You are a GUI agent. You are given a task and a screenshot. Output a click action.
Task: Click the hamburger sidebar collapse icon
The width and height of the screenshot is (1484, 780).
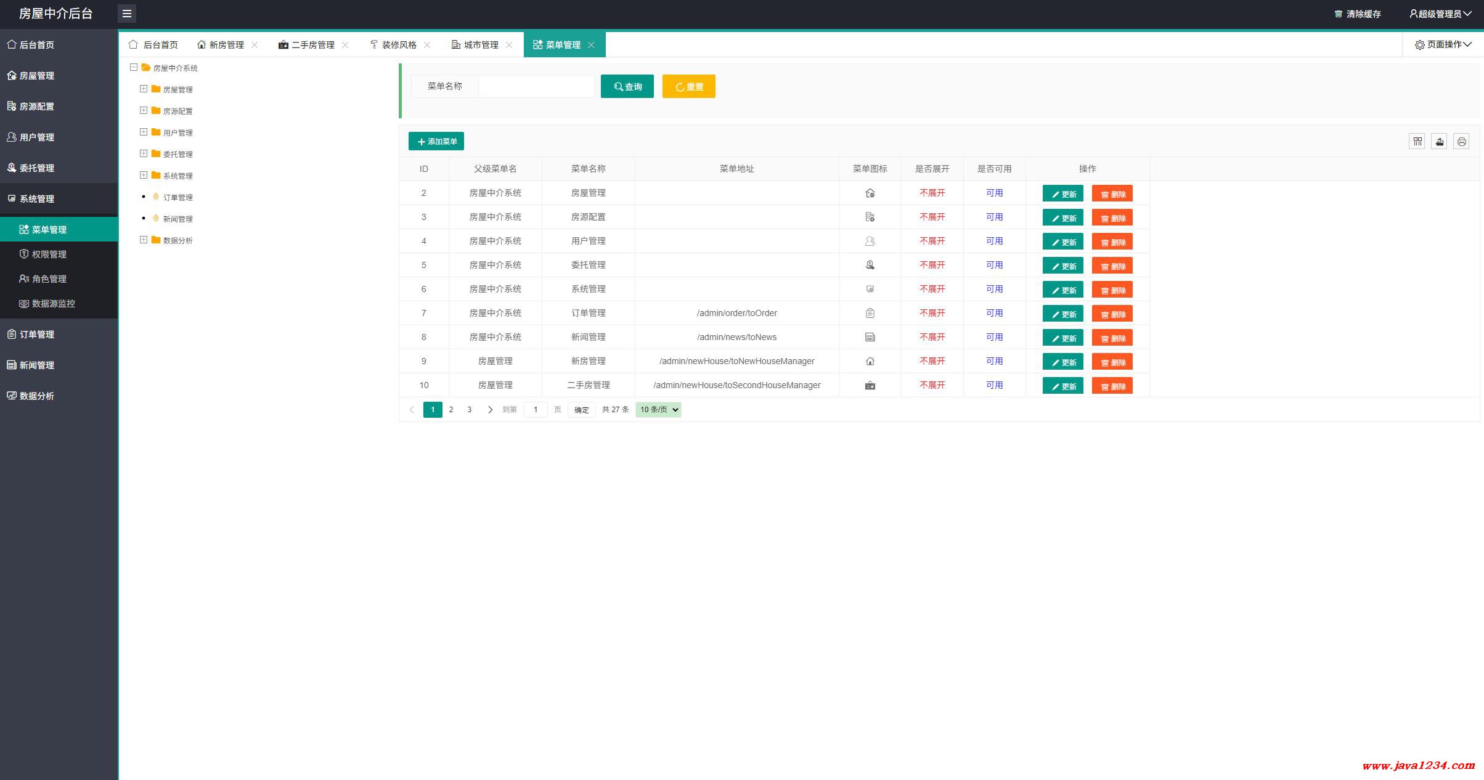127,14
